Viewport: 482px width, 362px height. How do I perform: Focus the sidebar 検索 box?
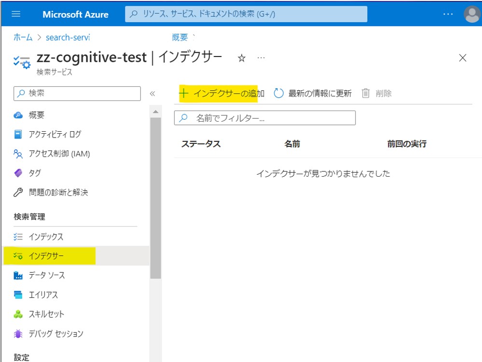pyautogui.click(x=77, y=93)
